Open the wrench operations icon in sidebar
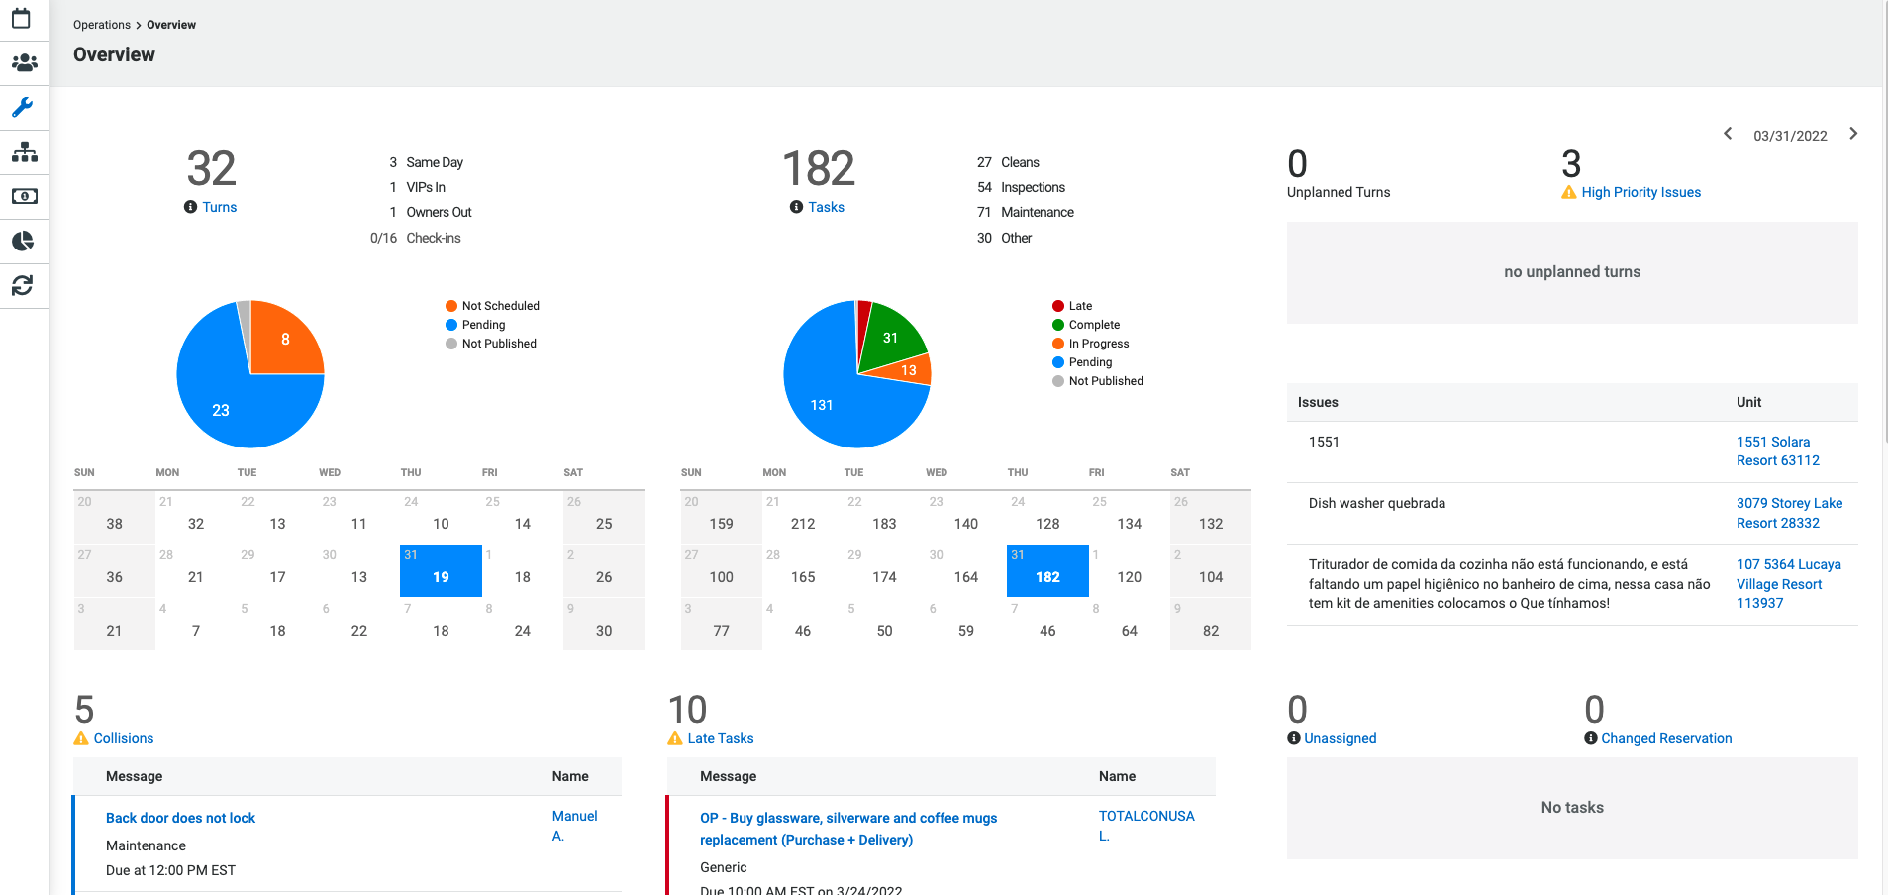The image size is (1888, 895). 23,107
